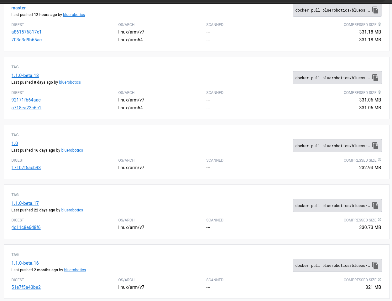Image resolution: width=392 pixels, height=301 pixels.
Task: View digest 171b7f5acb93 for tag 1.0
Action: (x=26, y=168)
